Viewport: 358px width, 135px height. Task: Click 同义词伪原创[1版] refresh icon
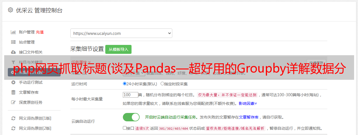pyautogui.click(x=13, y=118)
